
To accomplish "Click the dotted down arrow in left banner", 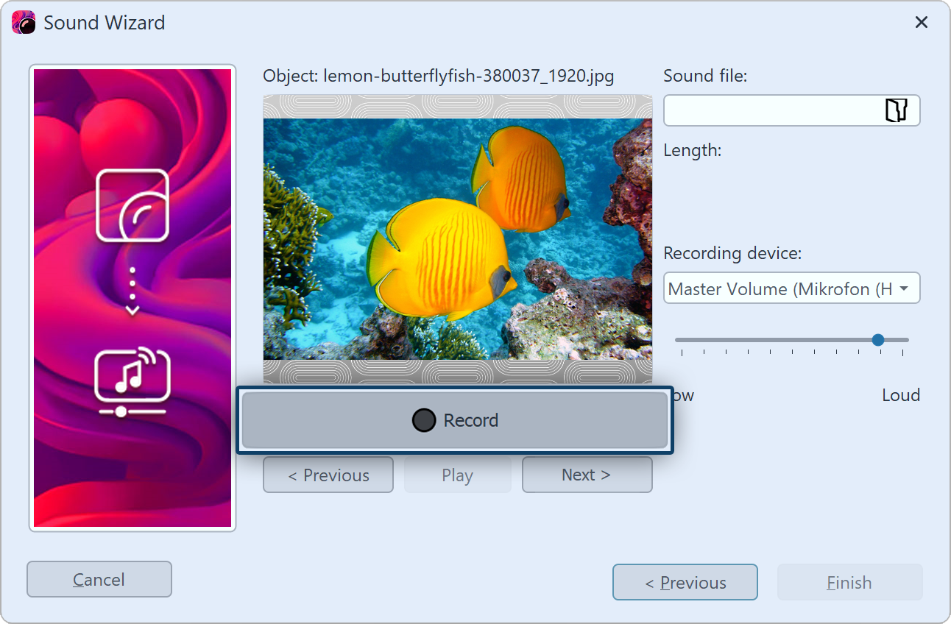I will [x=132, y=292].
